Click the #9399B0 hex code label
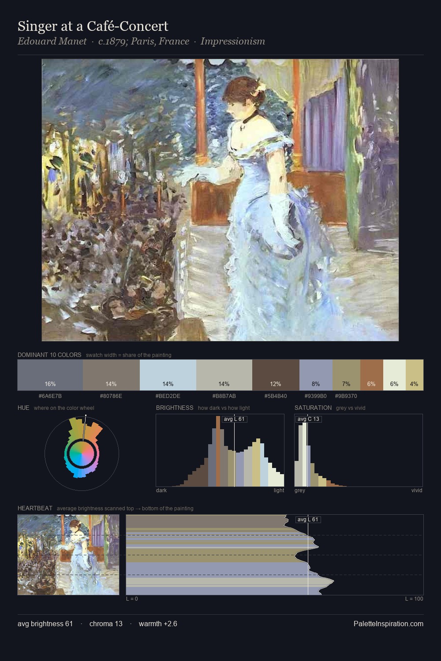The height and width of the screenshot is (661, 441). pyautogui.click(x=316, y=396)
